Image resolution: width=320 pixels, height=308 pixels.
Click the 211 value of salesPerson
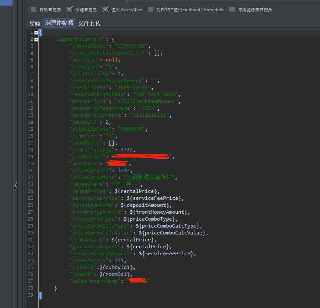tap(119, 260)
